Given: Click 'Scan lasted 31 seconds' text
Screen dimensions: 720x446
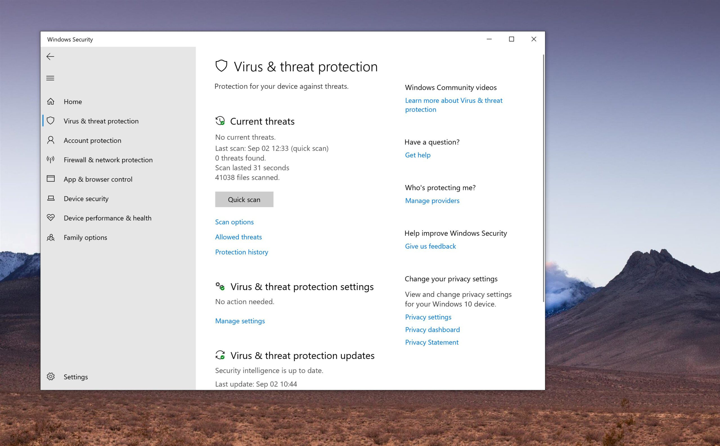Looking at the screenshot, I should pyautogui.click(x=252, y=168).
